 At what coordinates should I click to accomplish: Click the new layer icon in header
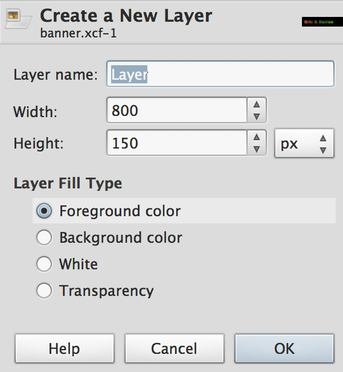(19, 19)
